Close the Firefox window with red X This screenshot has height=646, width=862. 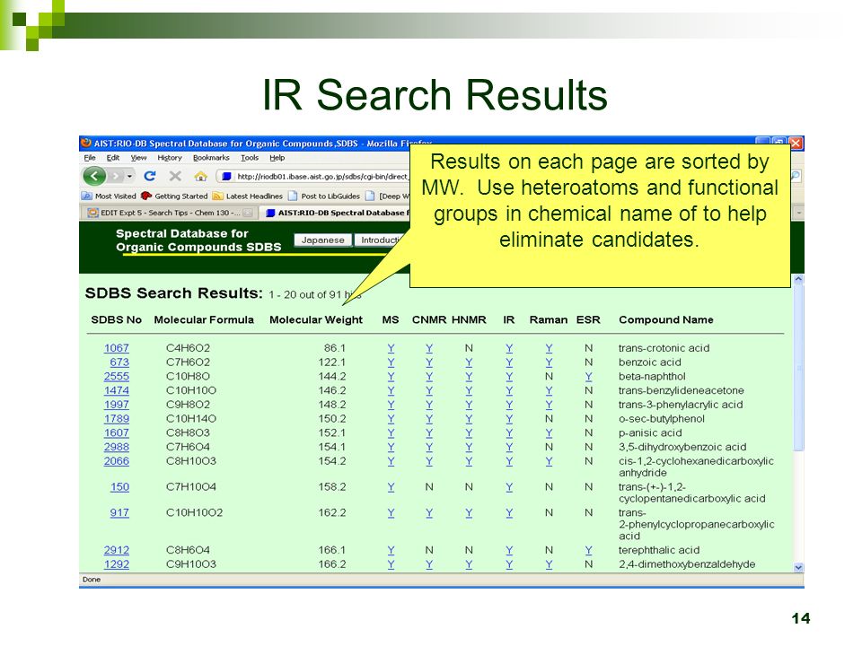pos(796,143)
